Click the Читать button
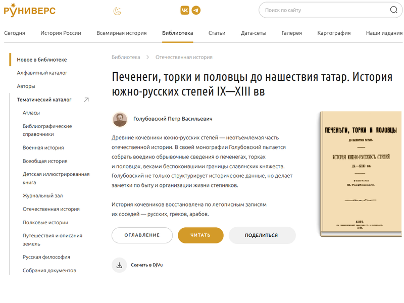Image resolution: width=404 pixels, height=303 pixels. (200, 235)
